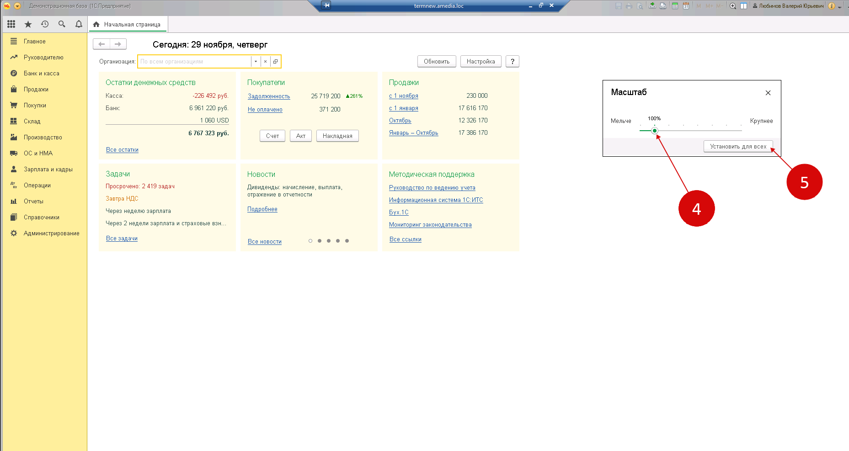Click the back arrow navigation button
The image size is (849, 451).
point(101,44)
